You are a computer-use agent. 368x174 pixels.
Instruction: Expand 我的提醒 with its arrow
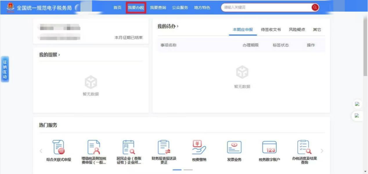click(x=59, y=55)
